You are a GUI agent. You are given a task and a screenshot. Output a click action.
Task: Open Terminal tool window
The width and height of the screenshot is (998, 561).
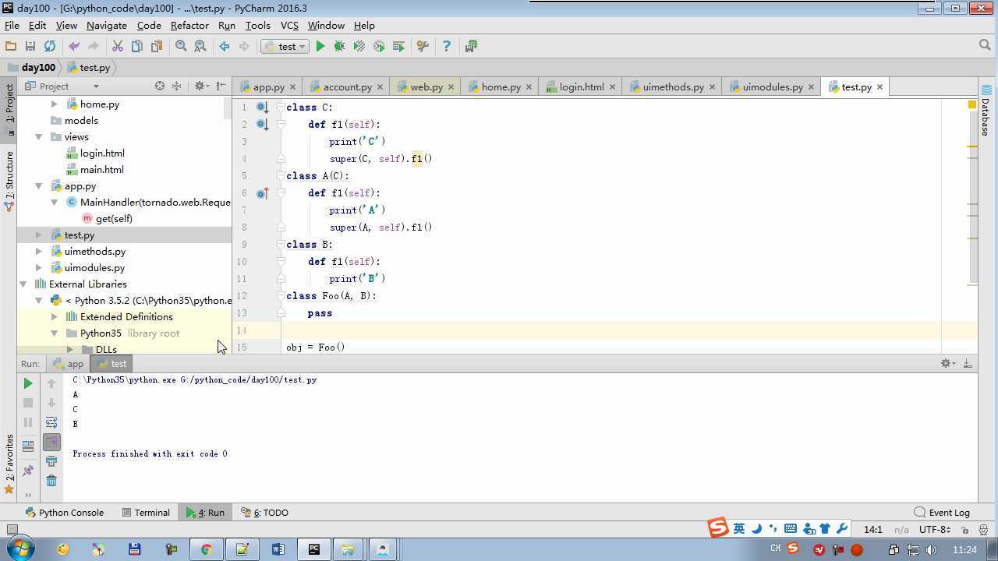(x=146, y=513)
